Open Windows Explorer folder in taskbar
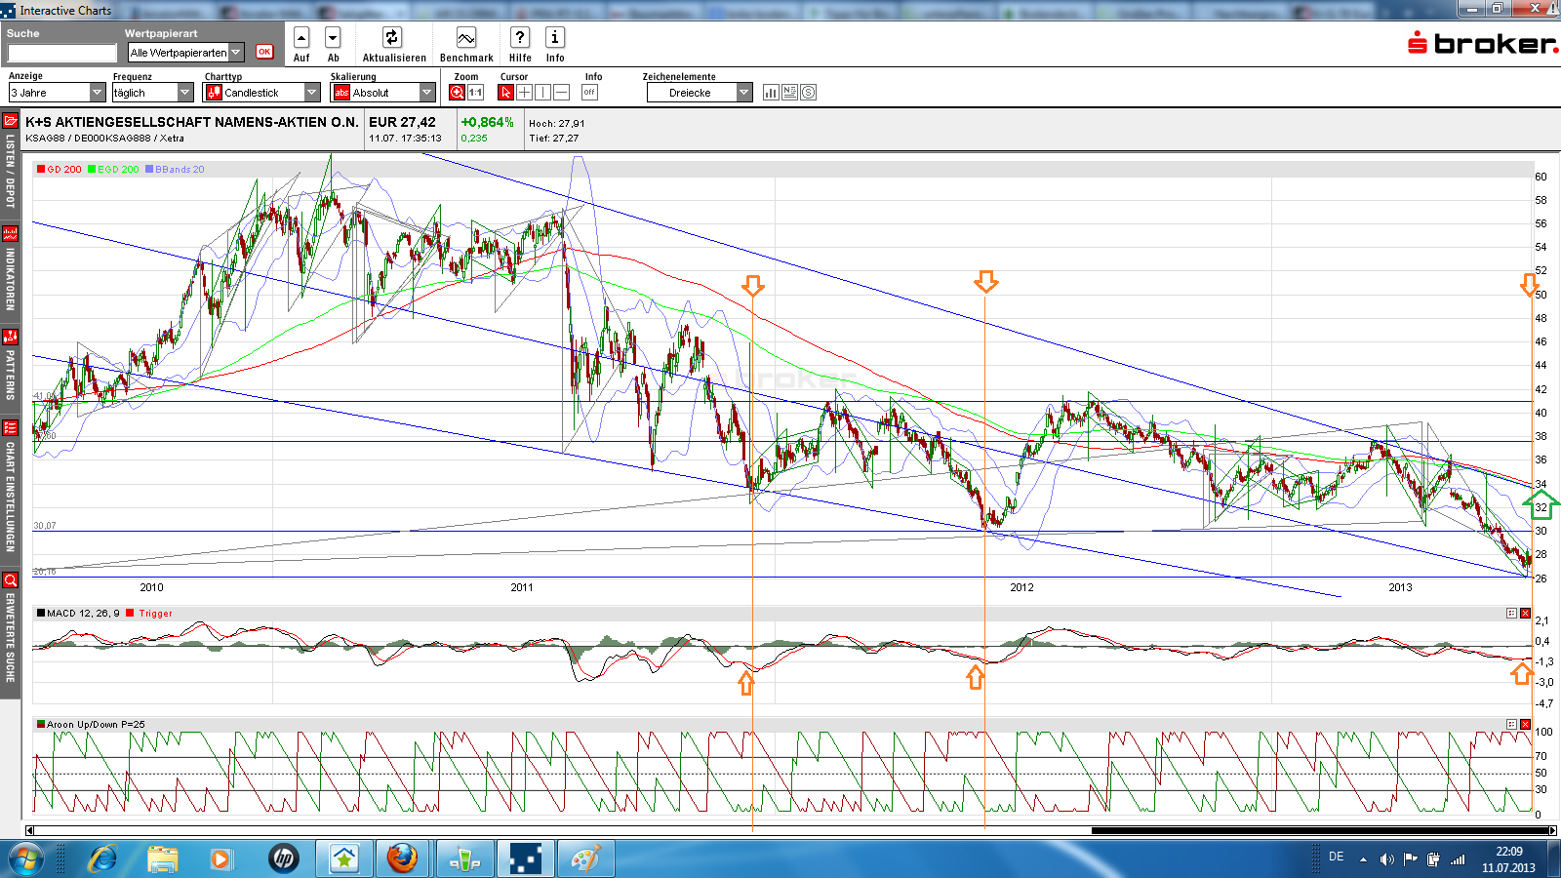Viewport: 1561px width, 878px height. 163,859
